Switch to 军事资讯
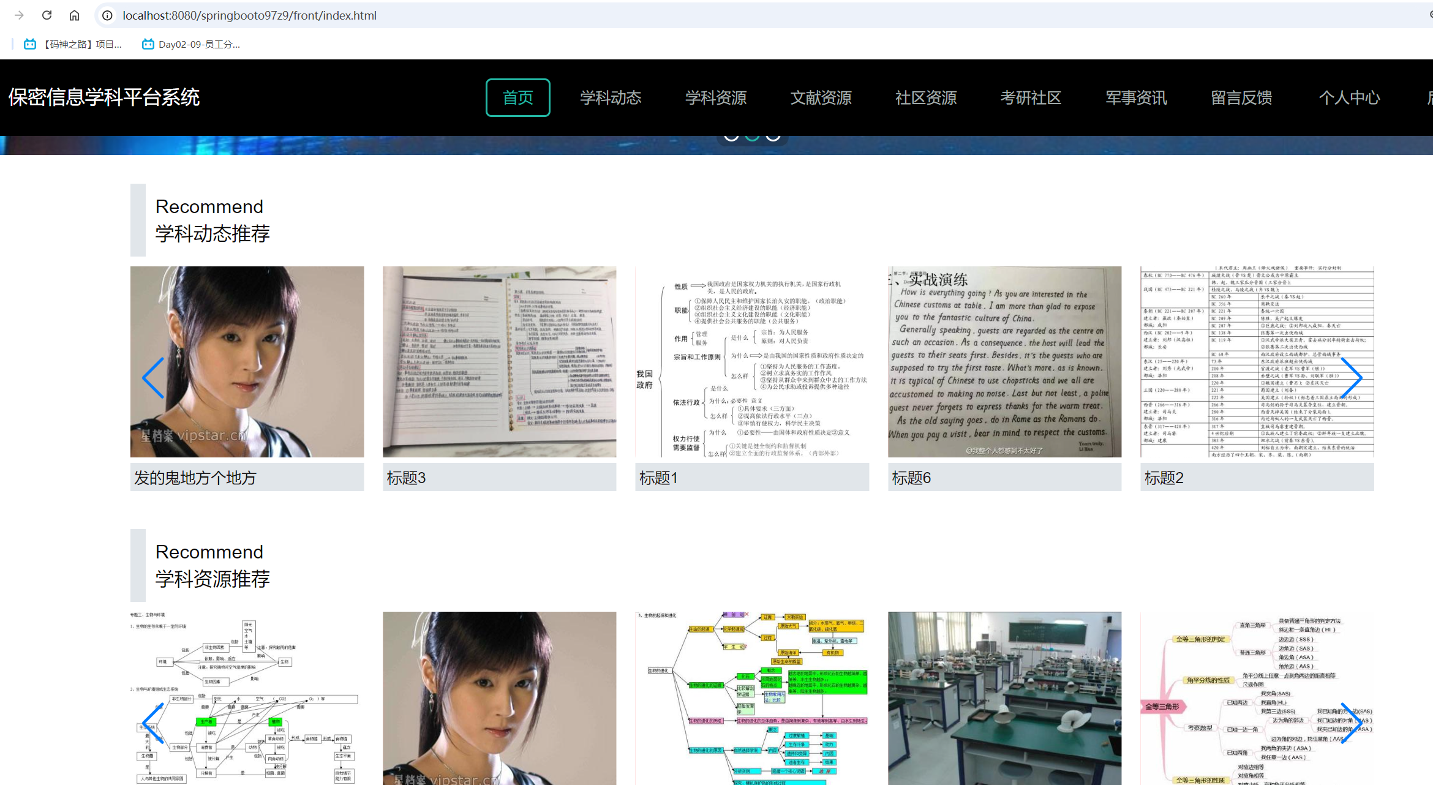Viewport: 1433px width, 785px height. coord(1135,97)
